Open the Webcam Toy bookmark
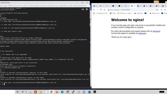167x94 pixels. coord(154,13)
